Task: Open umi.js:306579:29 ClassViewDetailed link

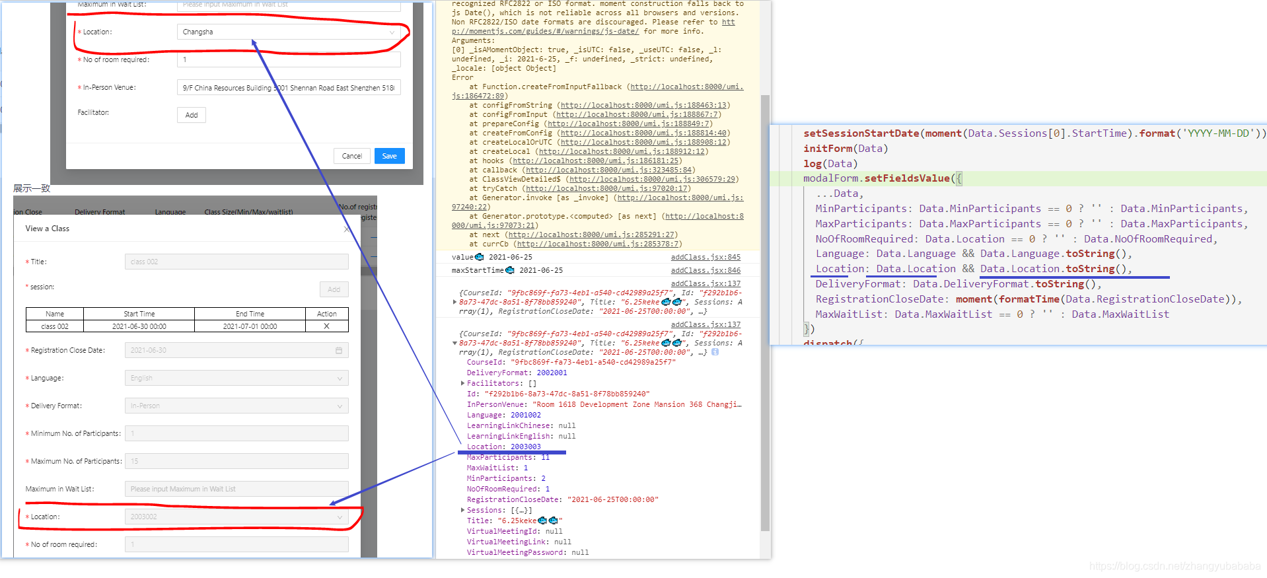Action: click(x=653, y=179)
